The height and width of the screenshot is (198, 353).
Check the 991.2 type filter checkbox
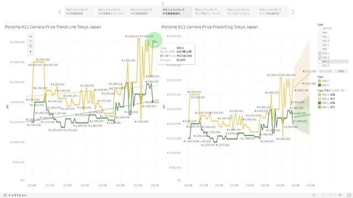pyautogui.click(x=320, y=41)
